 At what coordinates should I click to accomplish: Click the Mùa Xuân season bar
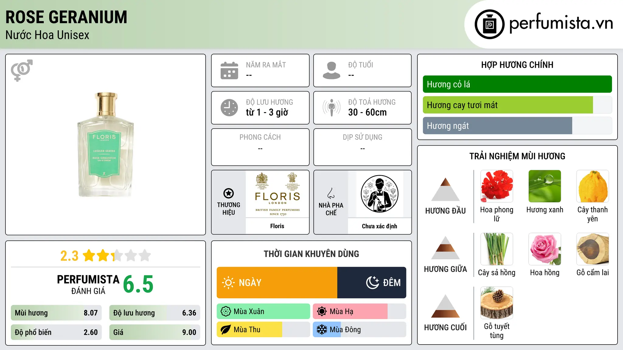point(263,311)
